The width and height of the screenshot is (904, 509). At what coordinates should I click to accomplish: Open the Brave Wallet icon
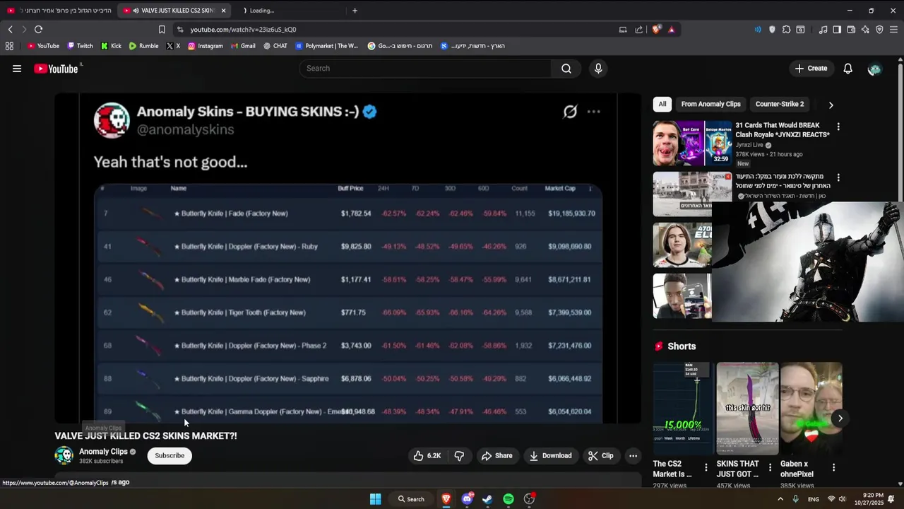coord(851,30)
